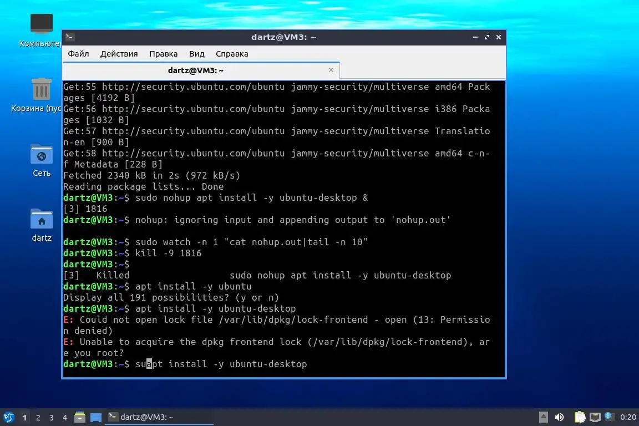The image size is (639, 426).
Task: Select the Сеть network desktop icon
Action: coord(41,160)
